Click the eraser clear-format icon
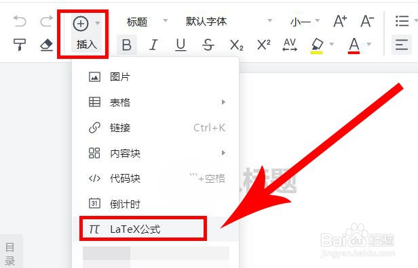The image size is (418, 268). pos(46,45)
